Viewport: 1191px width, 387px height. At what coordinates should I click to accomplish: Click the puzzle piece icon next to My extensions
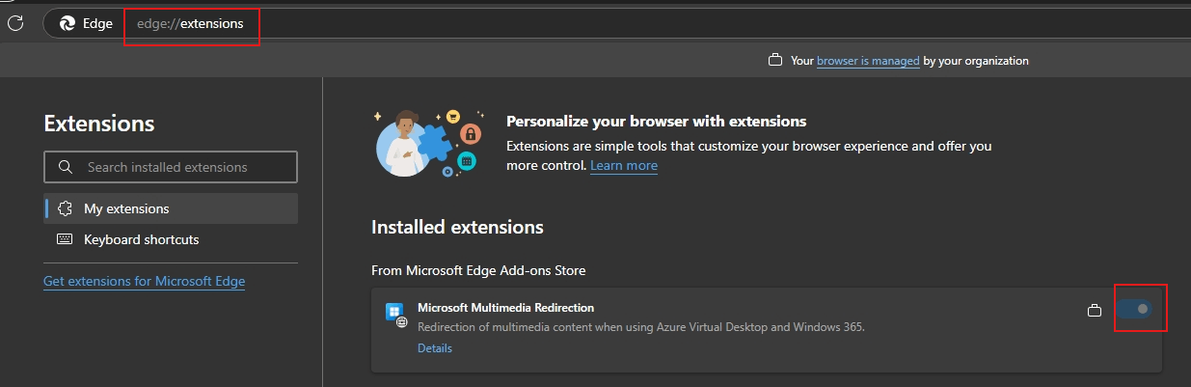(x=66, y=208)
